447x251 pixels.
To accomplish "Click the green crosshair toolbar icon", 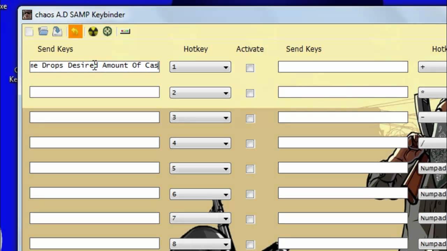I will 107,32.
